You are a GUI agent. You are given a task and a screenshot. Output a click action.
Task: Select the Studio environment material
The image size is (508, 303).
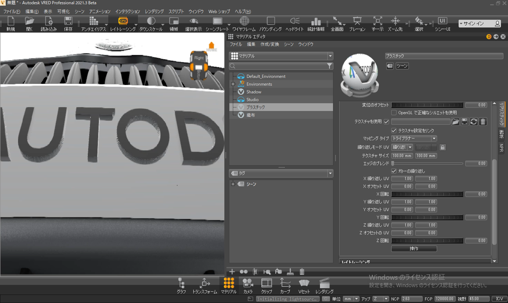point(281,100)
